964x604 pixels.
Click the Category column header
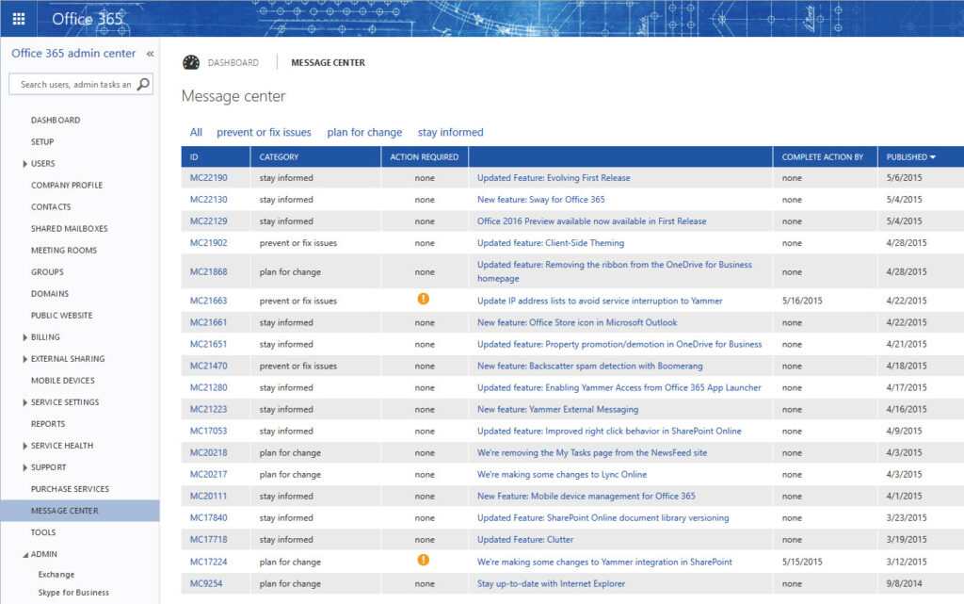coord(315,156)
